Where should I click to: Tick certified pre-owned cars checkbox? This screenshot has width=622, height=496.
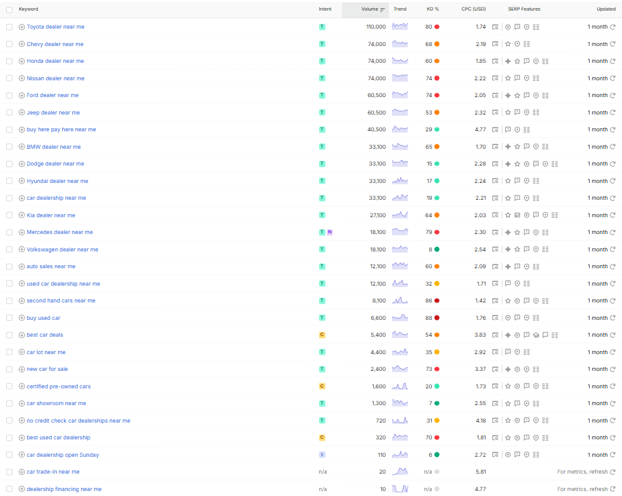tap(9, 386)
